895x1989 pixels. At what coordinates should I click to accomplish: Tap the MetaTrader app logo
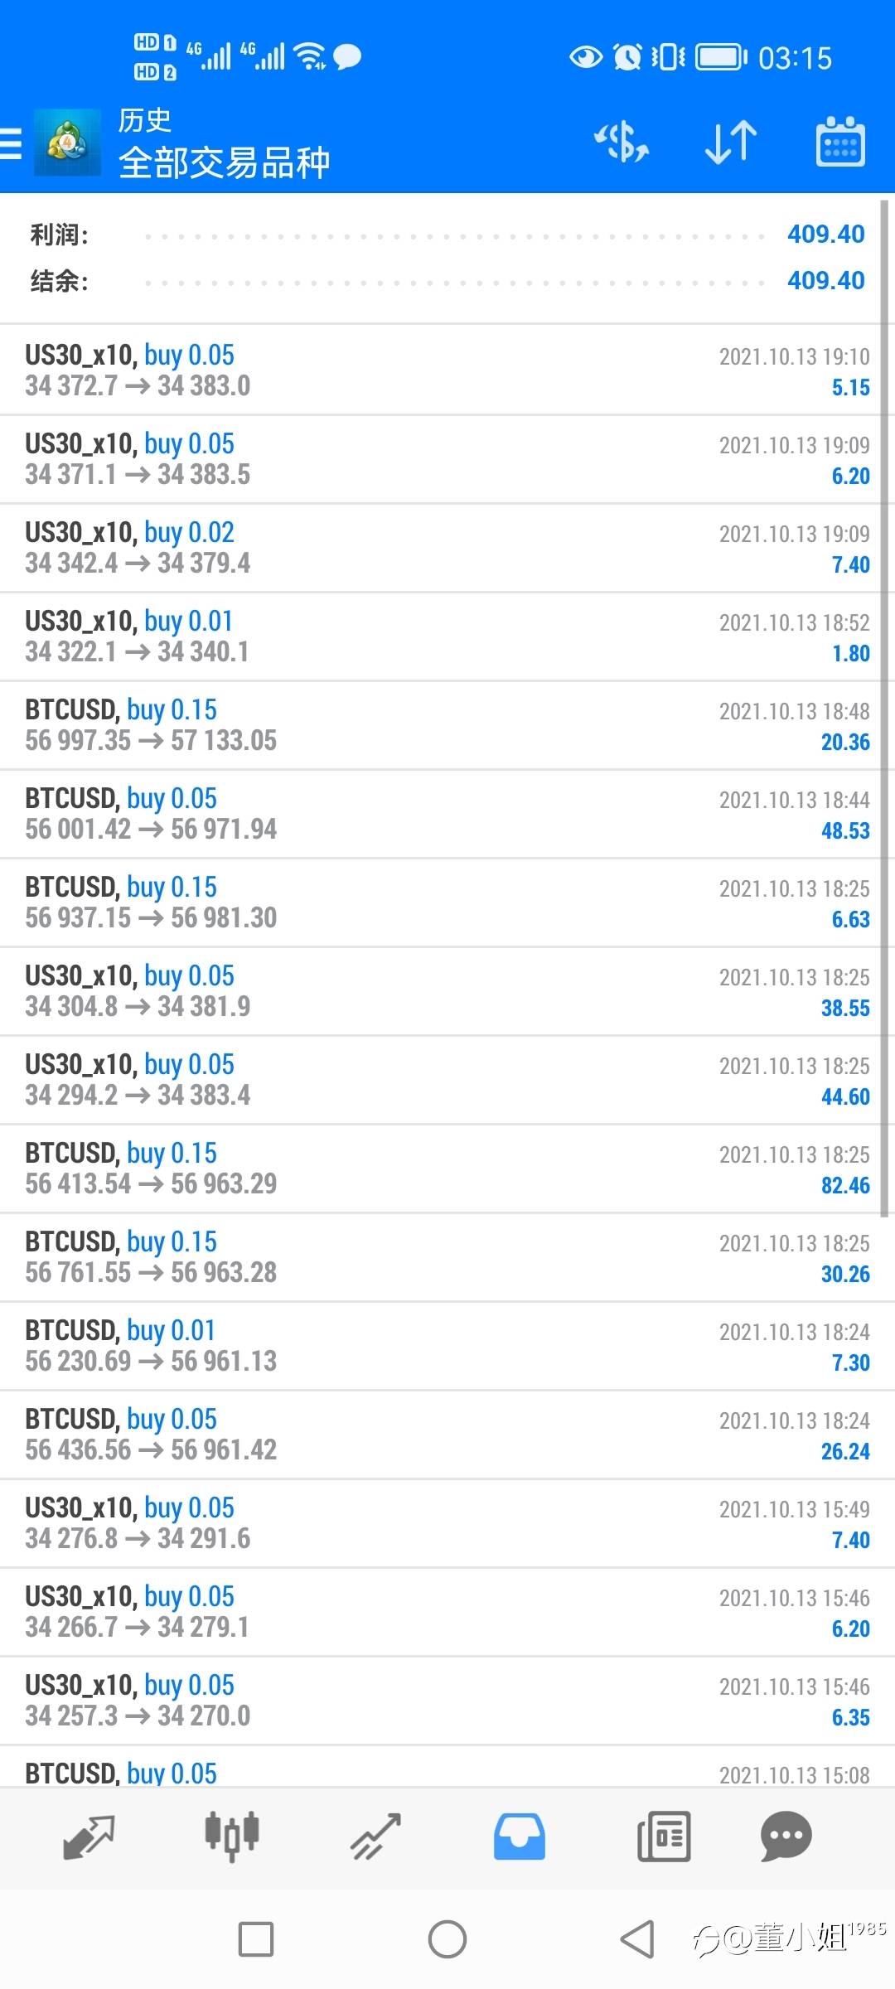67,143
